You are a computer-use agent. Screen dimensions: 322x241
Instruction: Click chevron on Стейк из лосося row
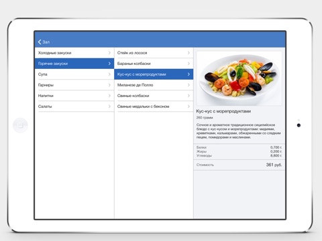click(x=189, y=53)
